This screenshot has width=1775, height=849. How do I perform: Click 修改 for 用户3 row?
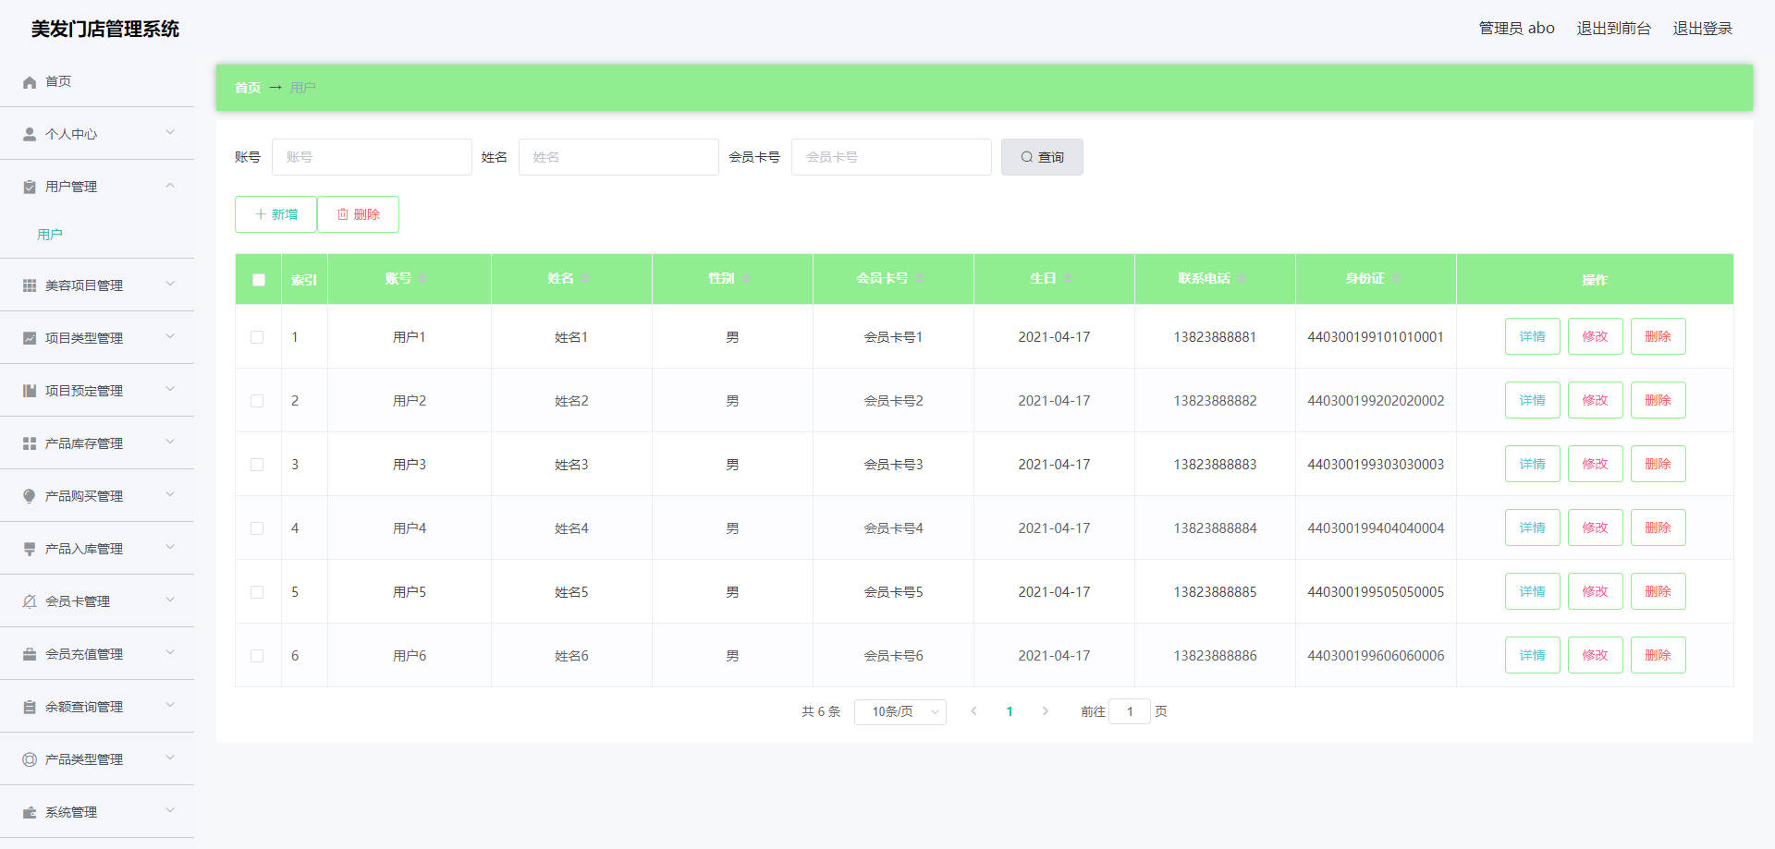(x=1596, y=464)
